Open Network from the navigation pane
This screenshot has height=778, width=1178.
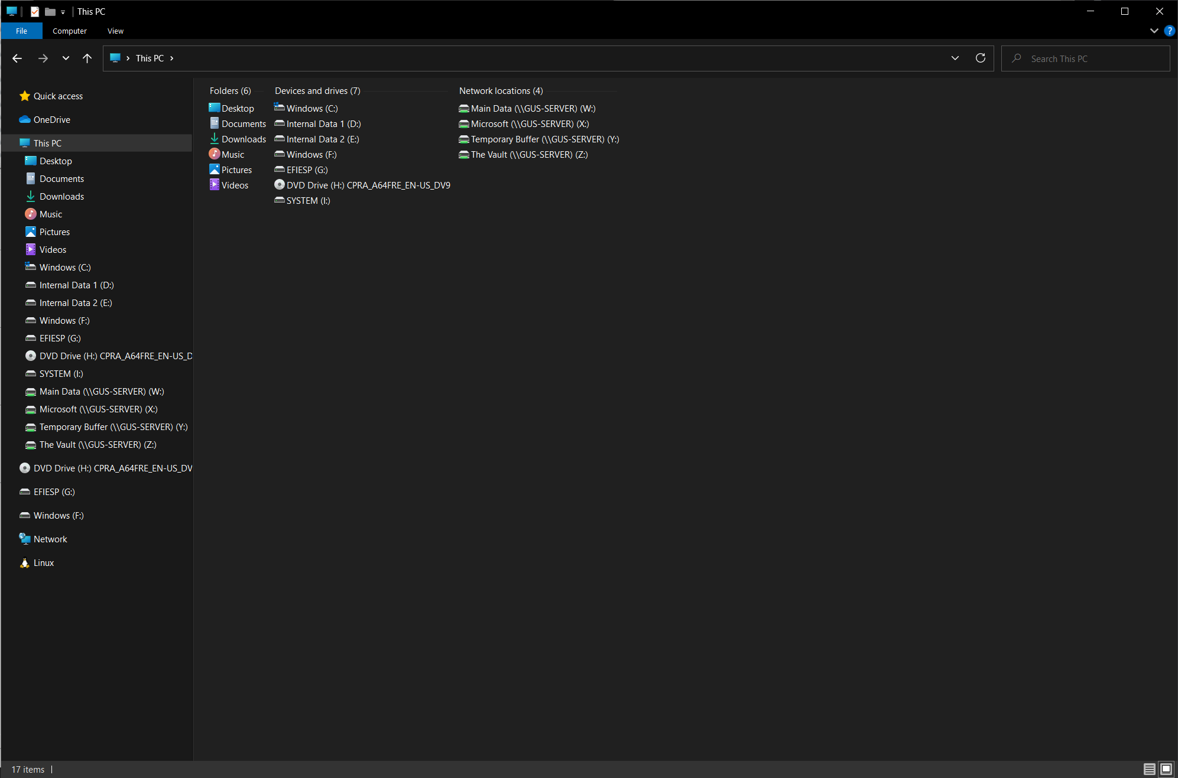point(50,539)
